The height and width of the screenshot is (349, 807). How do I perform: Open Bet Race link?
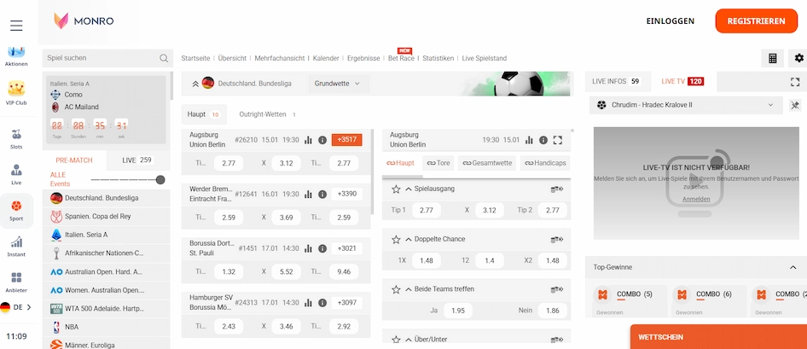tap(401, 58)
